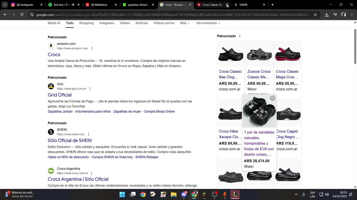Open Zuecos Crocs Classic Me product link
The height and width of the screenshot is (200, 357).
click(x=259, y=74)
